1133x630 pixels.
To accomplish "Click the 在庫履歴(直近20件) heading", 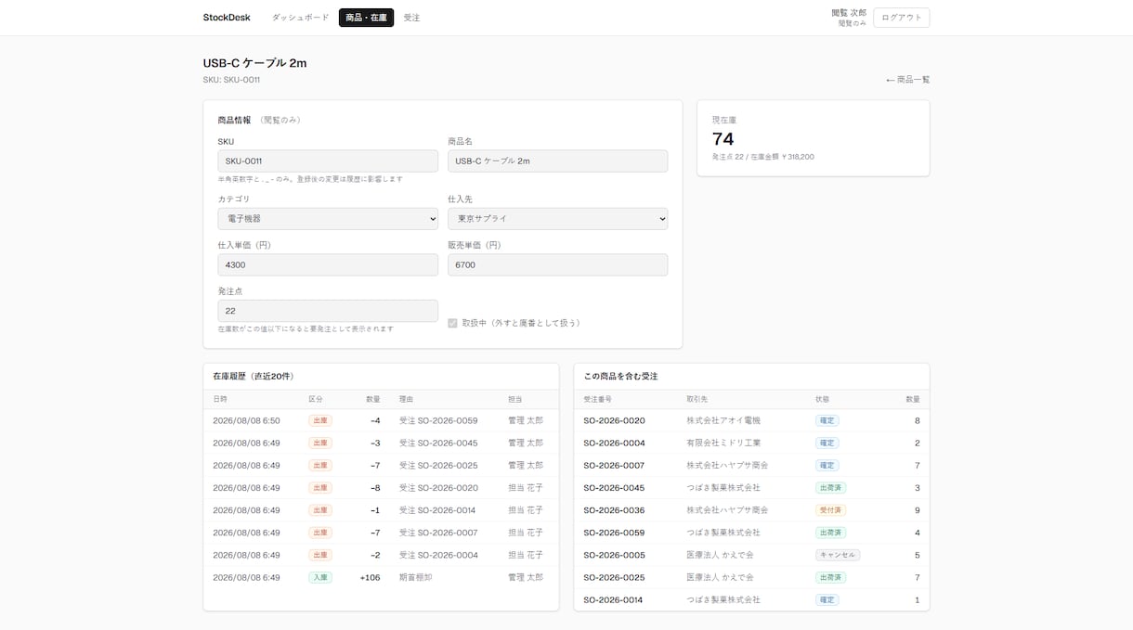I will pos(253,376).
